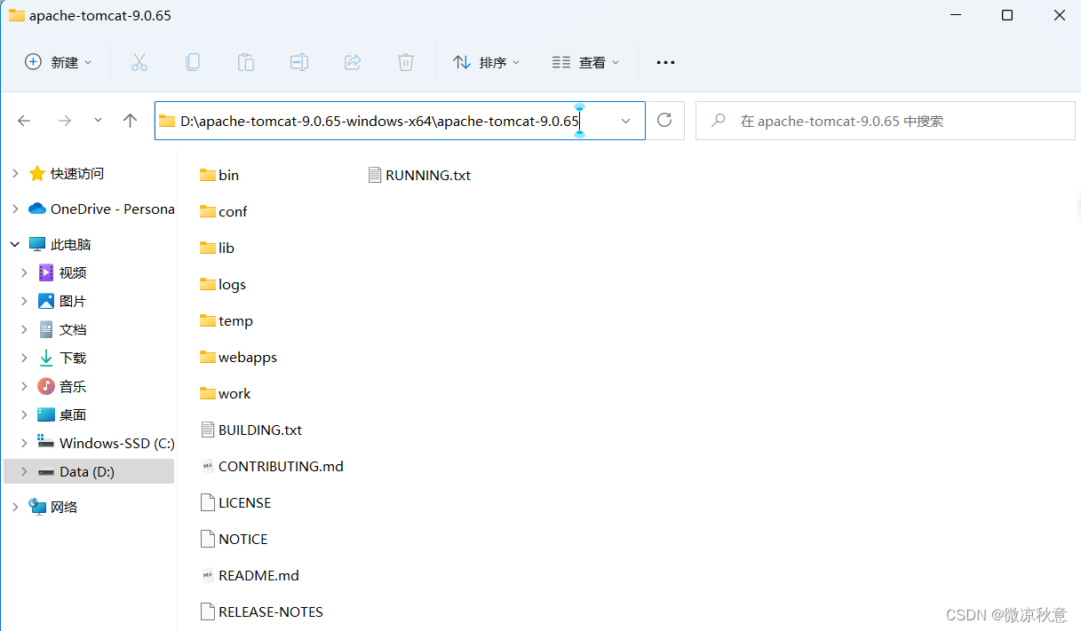Click the Paste clipboard icon
This screenshot has height=631, width=1081.
pos(245,62)
